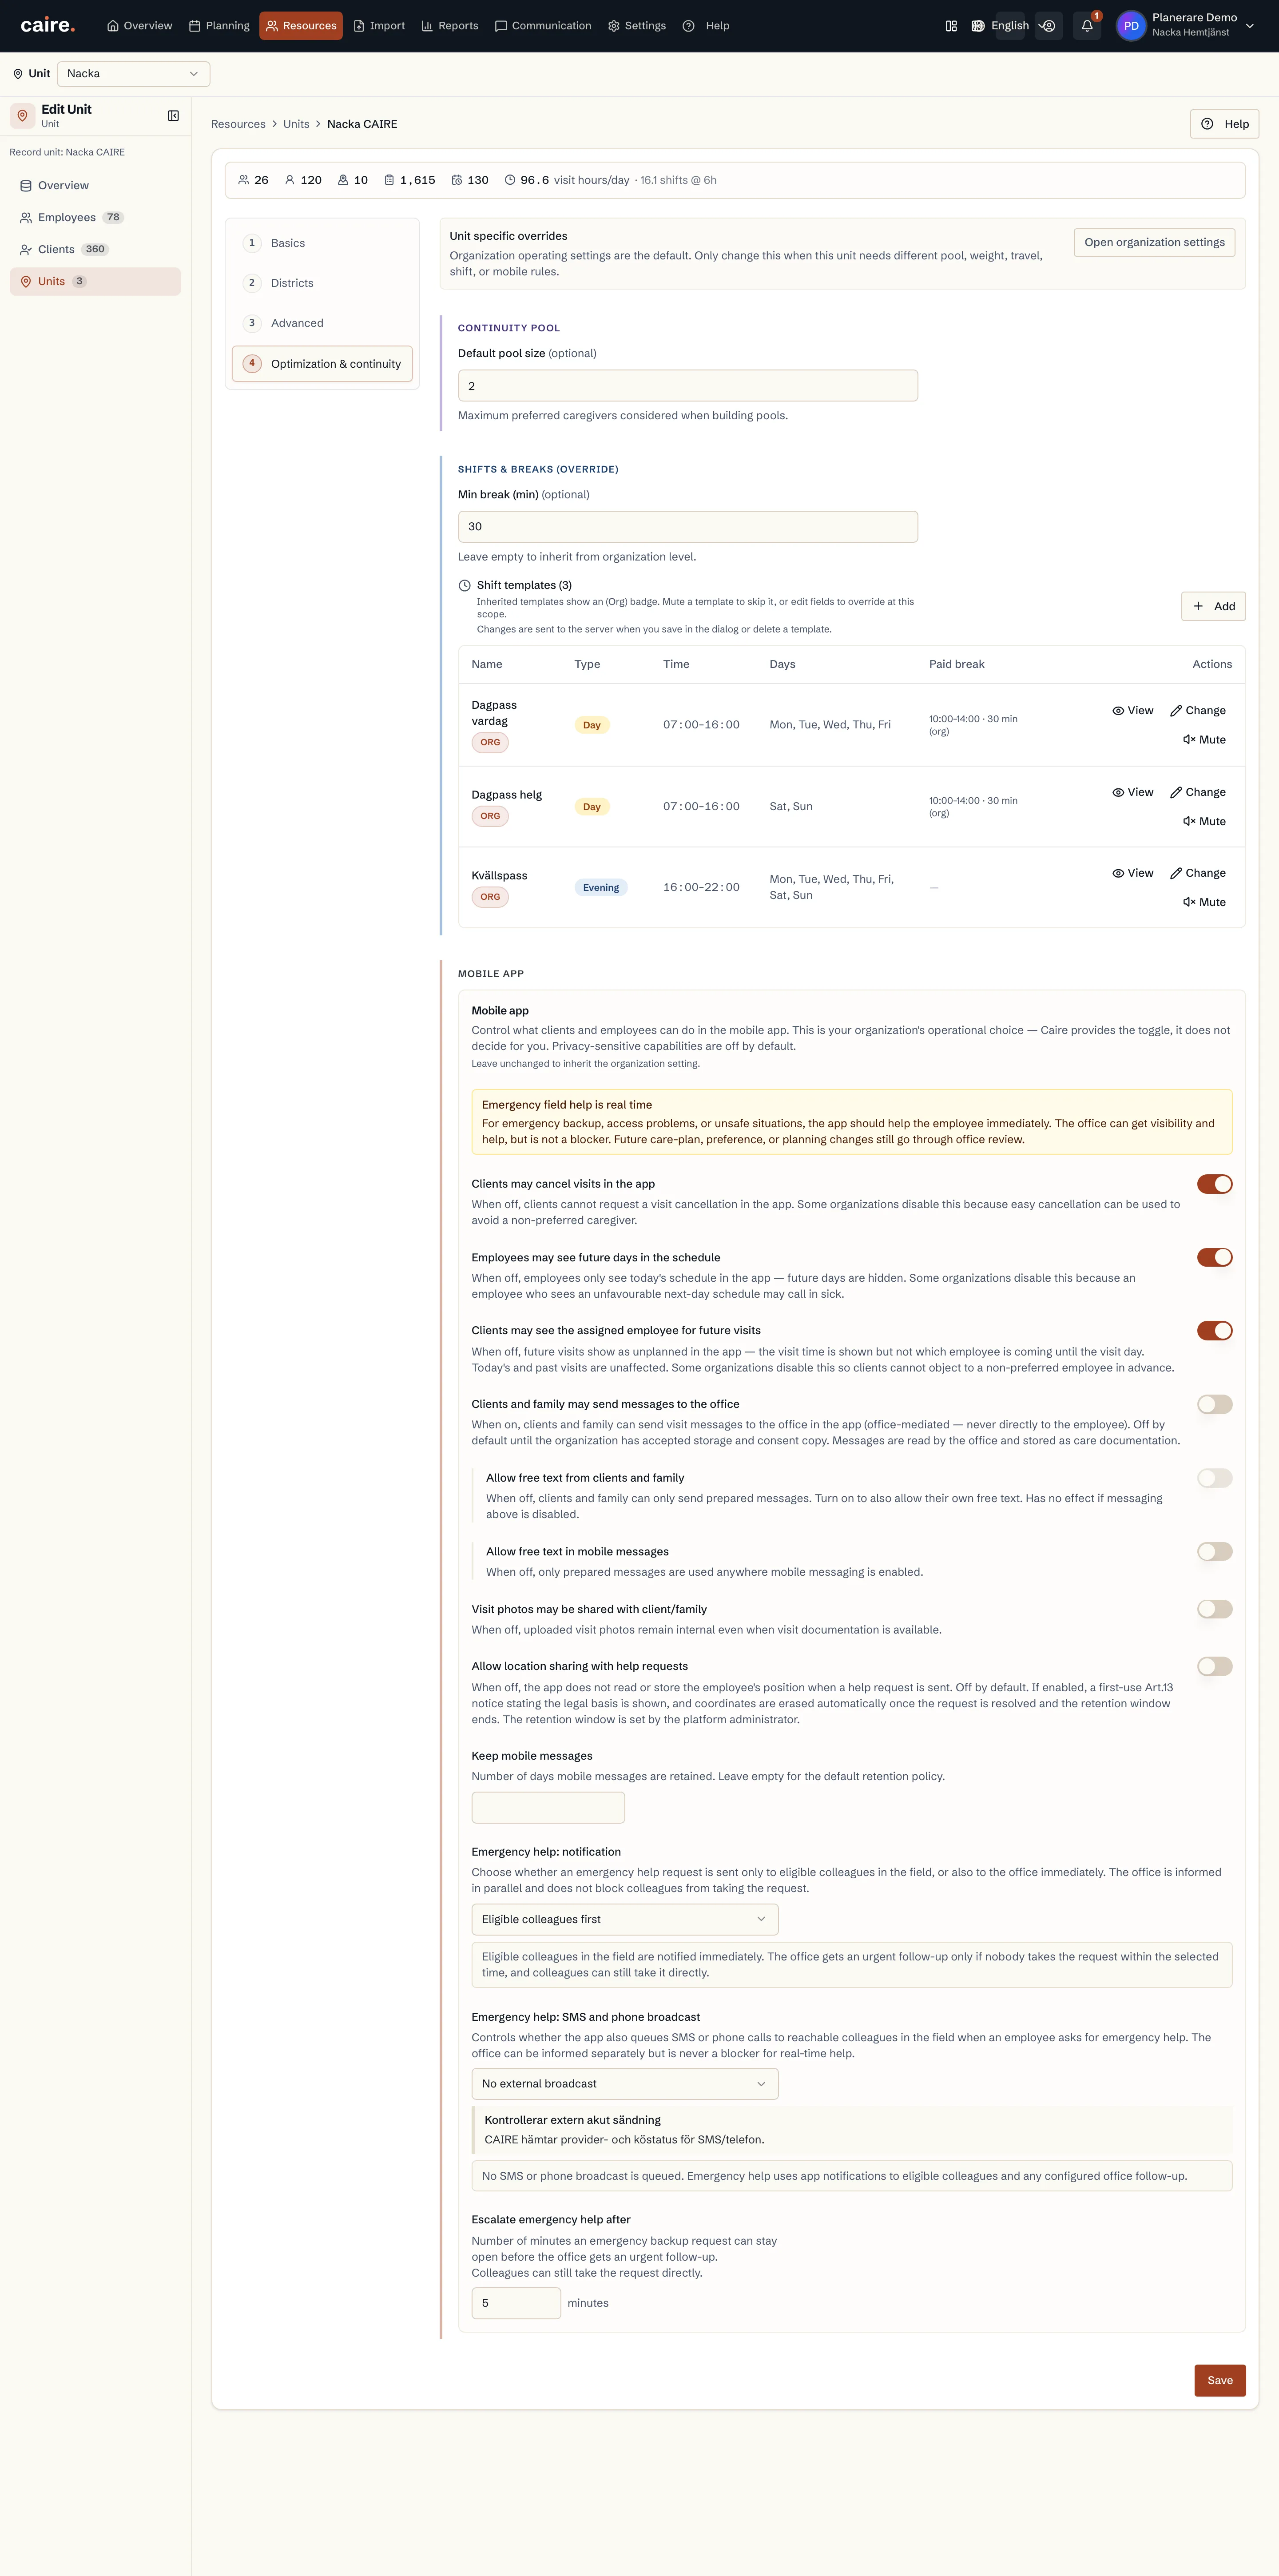Viewport: 1279px width, 2576px height.
Task: Open Employees in the sidebar
Action: tap(95, 218)
